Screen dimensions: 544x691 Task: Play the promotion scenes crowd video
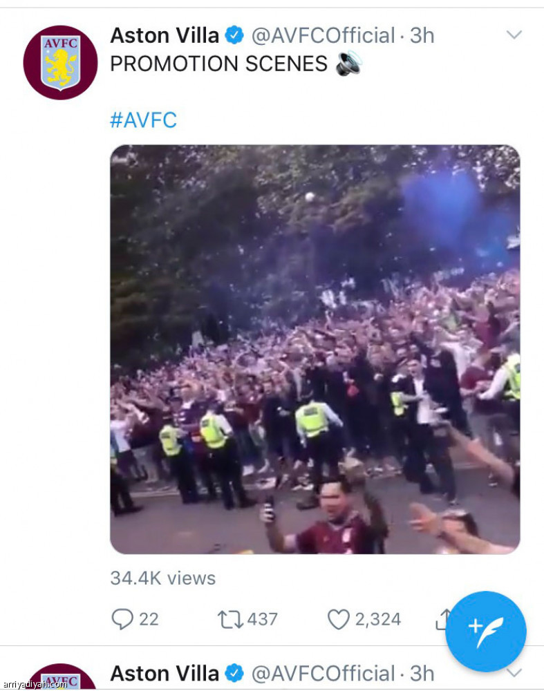(315, 350)
